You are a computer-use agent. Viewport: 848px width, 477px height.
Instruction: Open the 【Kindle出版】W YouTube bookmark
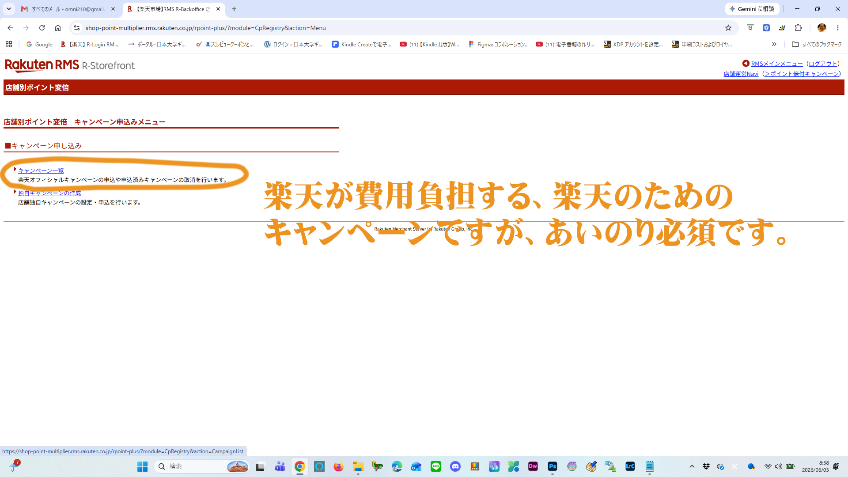tap(430, 44)
